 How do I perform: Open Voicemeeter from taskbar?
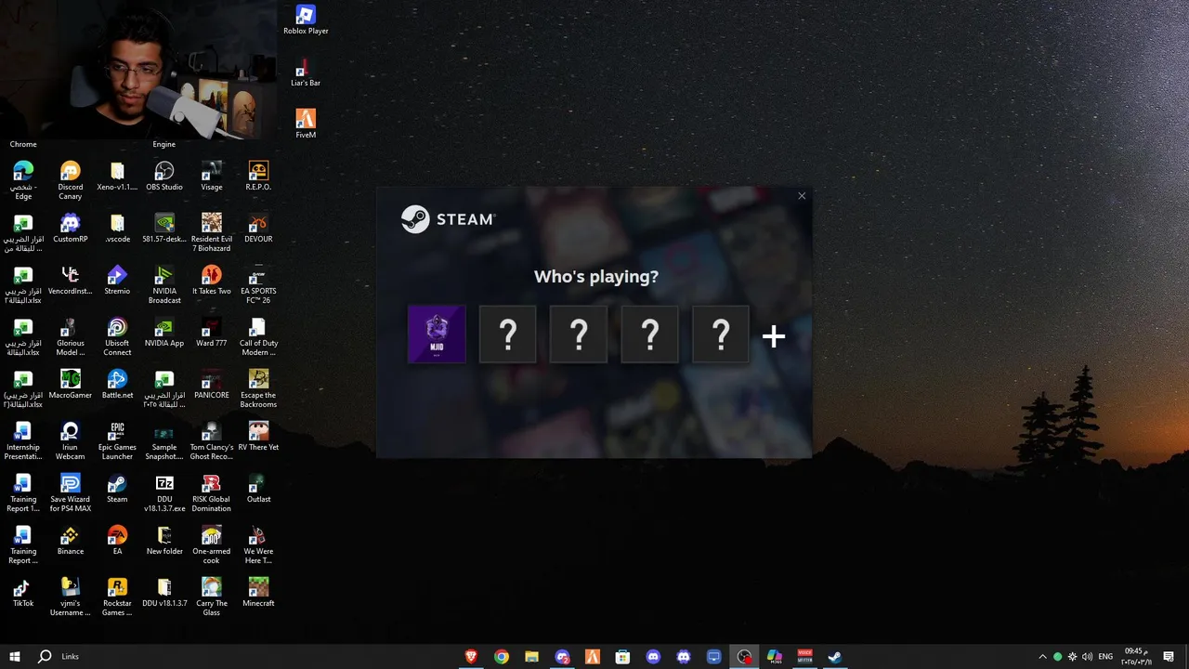click(804, 656)
